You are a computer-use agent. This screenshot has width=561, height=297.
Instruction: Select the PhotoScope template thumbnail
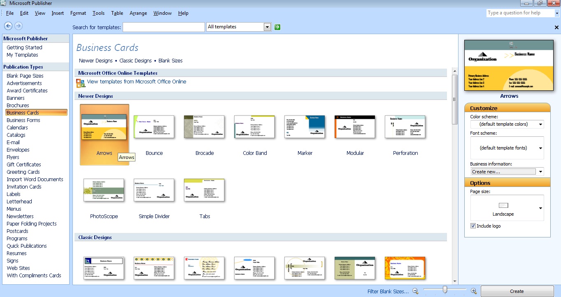(104, 190)
